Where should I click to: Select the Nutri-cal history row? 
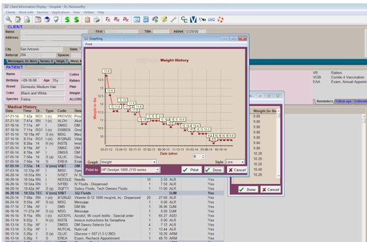point(114,229)
